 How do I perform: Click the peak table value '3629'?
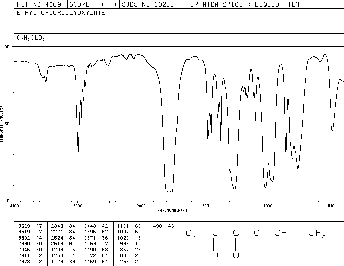pos(24,226)
